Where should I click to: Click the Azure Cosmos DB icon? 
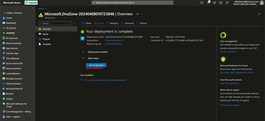(4, 64)
